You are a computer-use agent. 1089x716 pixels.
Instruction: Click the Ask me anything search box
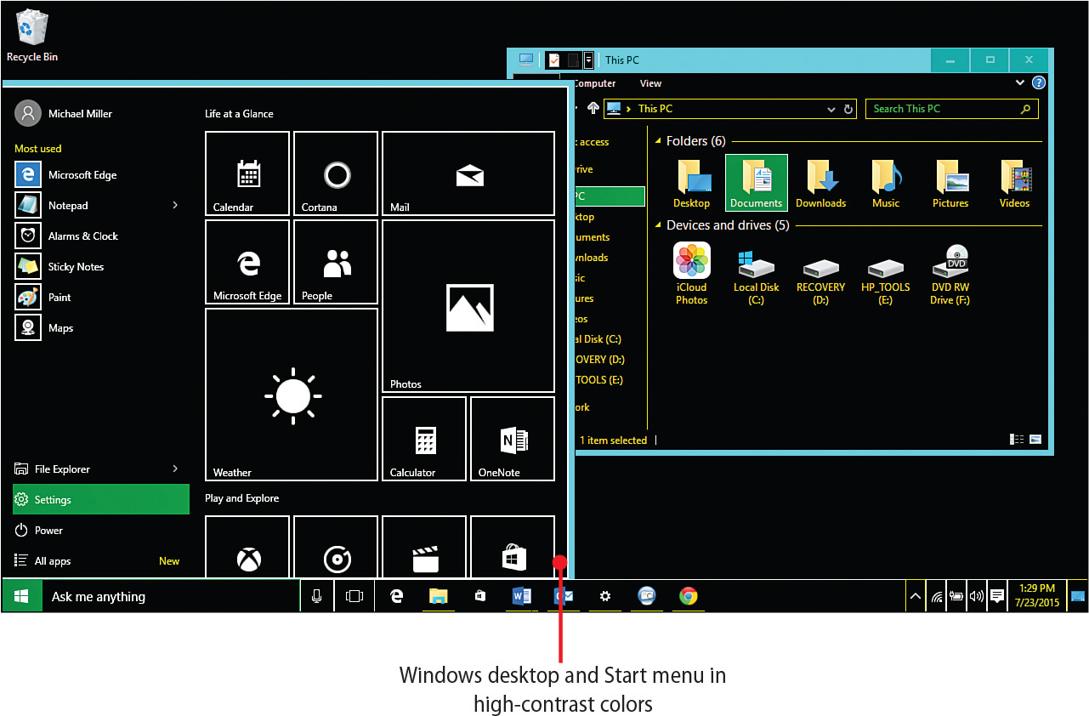pos(170,596)
